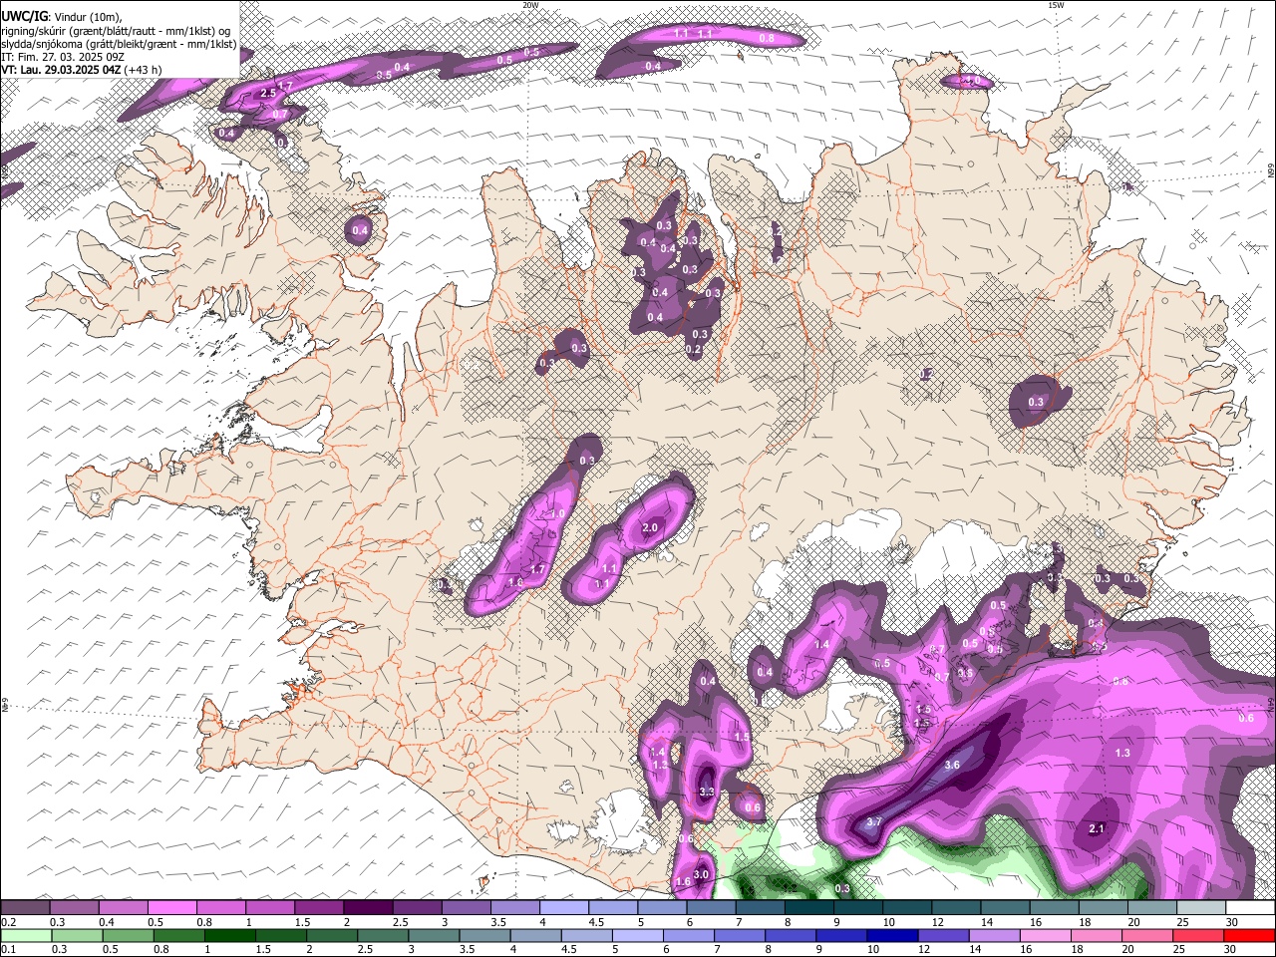1276x957 pixels.
Task: Select the lower legend dark green swatch labeled 1
Action: (229, 935)
